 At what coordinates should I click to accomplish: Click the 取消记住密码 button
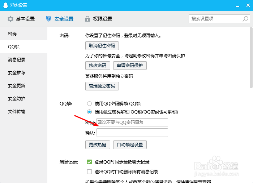(102, 46)
